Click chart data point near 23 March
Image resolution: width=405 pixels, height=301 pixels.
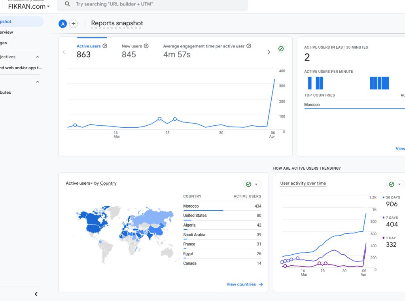[175, 119]
